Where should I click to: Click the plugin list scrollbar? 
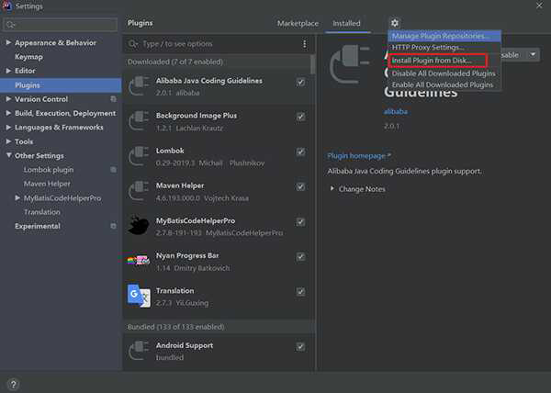(x=313, y=64)
